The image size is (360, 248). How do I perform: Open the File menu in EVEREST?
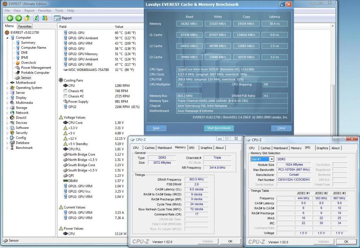(7, 11)
